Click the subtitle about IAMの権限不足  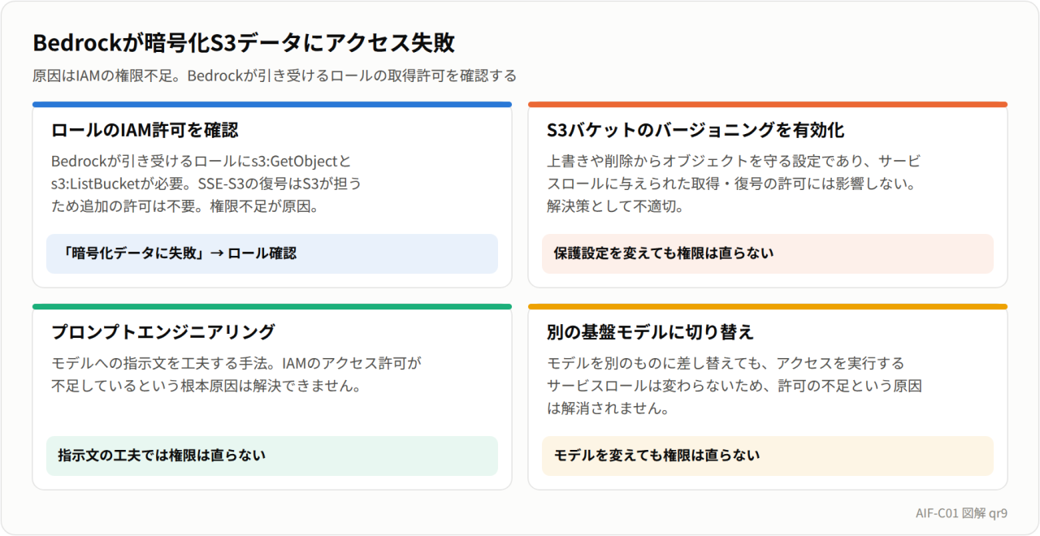275,76
